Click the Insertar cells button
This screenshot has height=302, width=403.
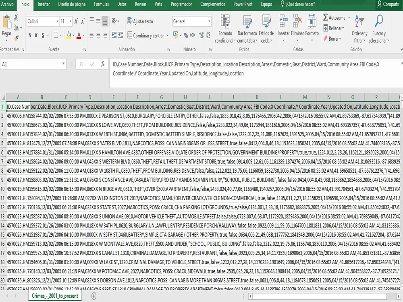pos(283,29)
